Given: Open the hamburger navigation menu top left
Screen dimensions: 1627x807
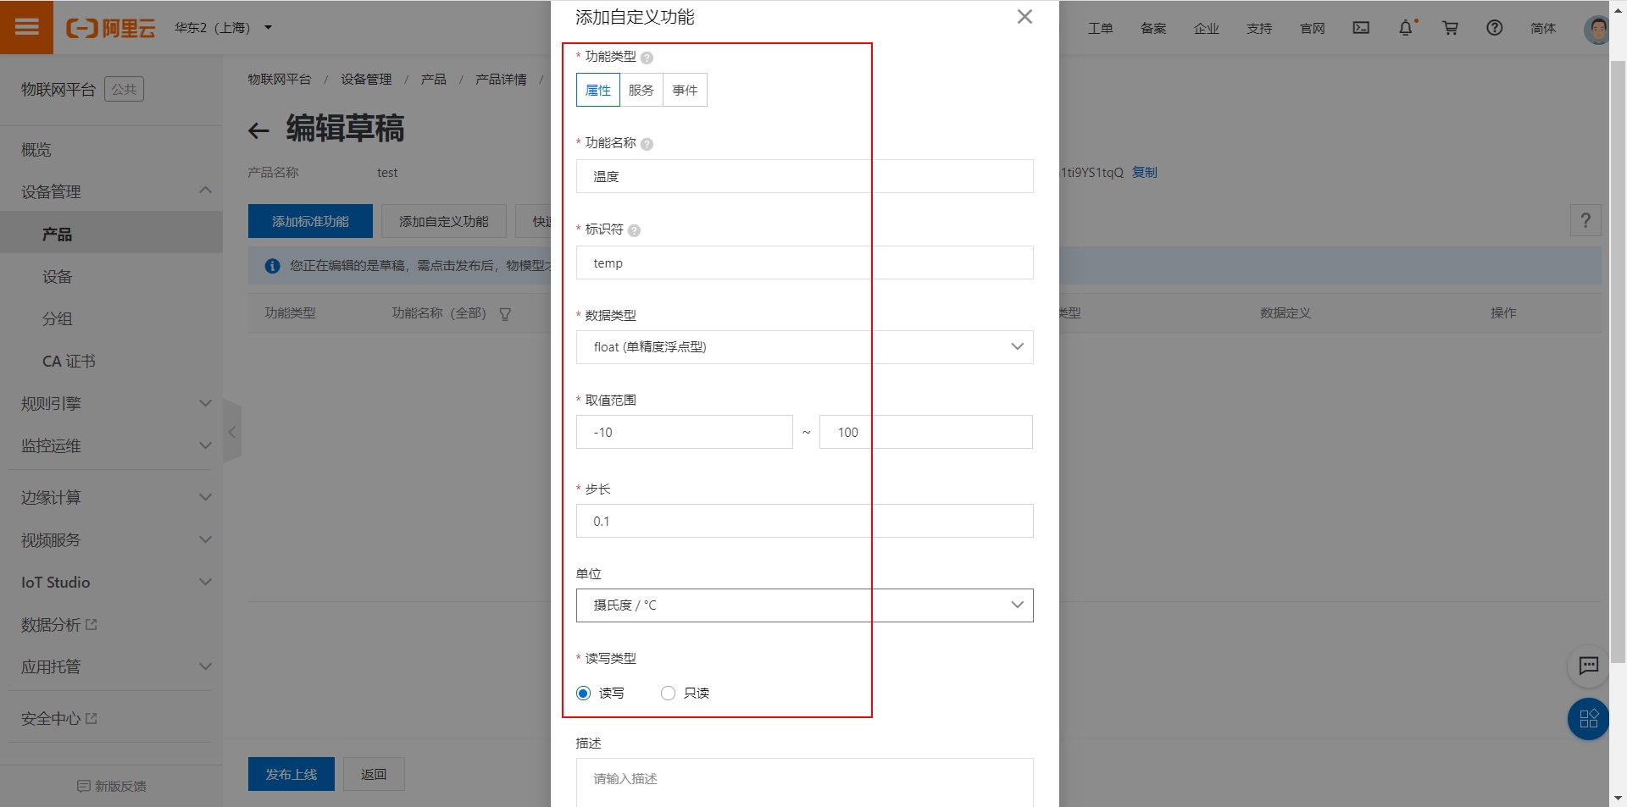Looking at the screenshot, I should tap(27, 27).
